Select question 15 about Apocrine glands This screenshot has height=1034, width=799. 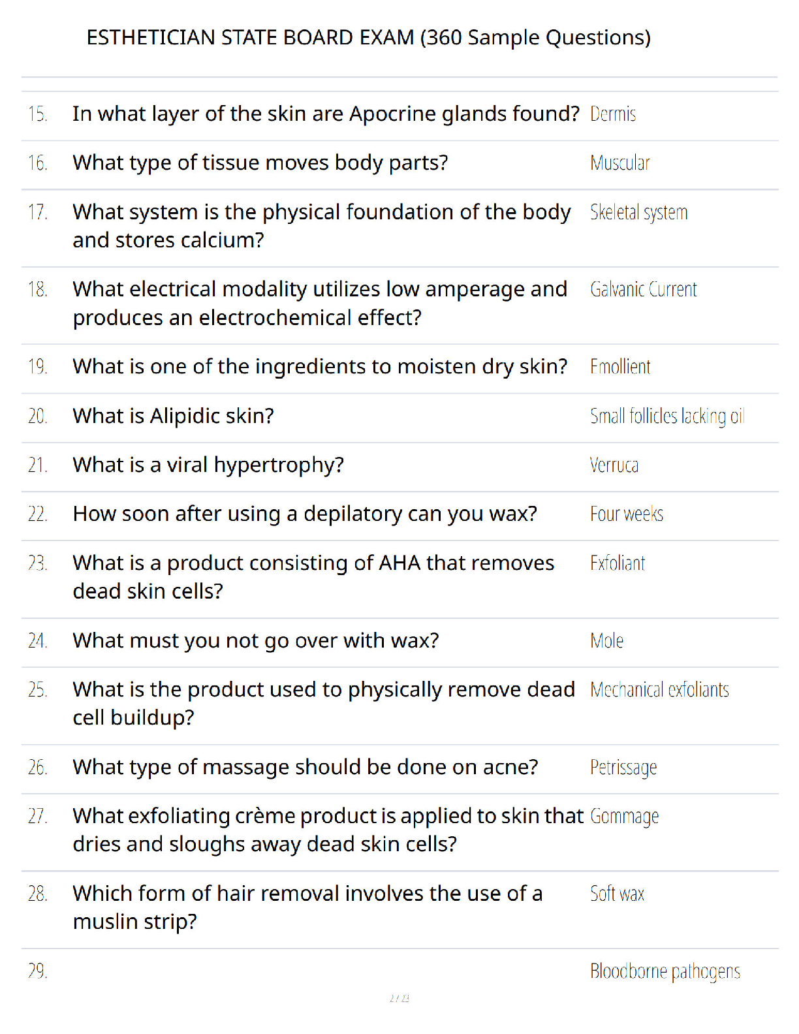click(326, 114)
